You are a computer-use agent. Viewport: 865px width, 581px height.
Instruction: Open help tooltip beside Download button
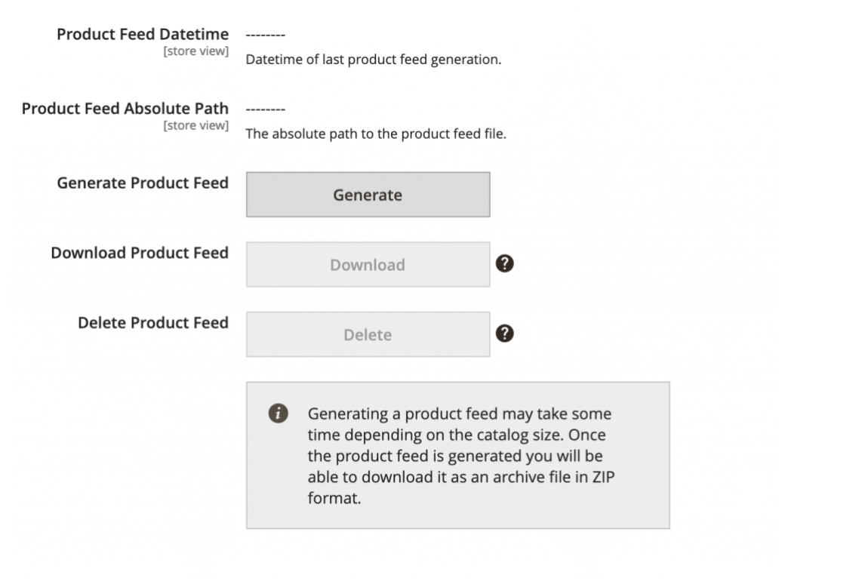(x=504, y=263)
